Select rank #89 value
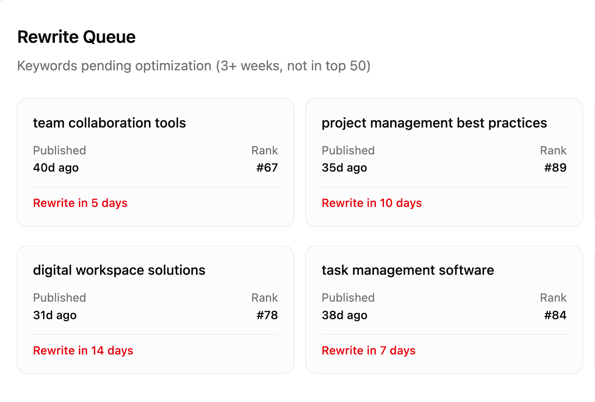The height and width of the screenshot is (402, 595). coord(555,168)
